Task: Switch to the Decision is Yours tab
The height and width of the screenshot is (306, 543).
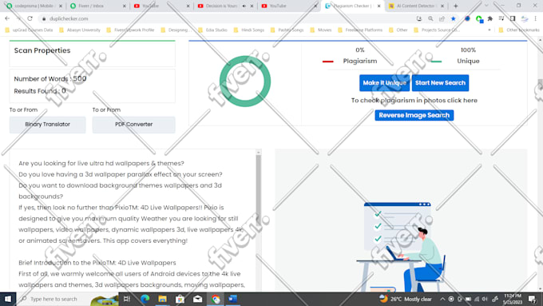Action: (x=225, y=6)
